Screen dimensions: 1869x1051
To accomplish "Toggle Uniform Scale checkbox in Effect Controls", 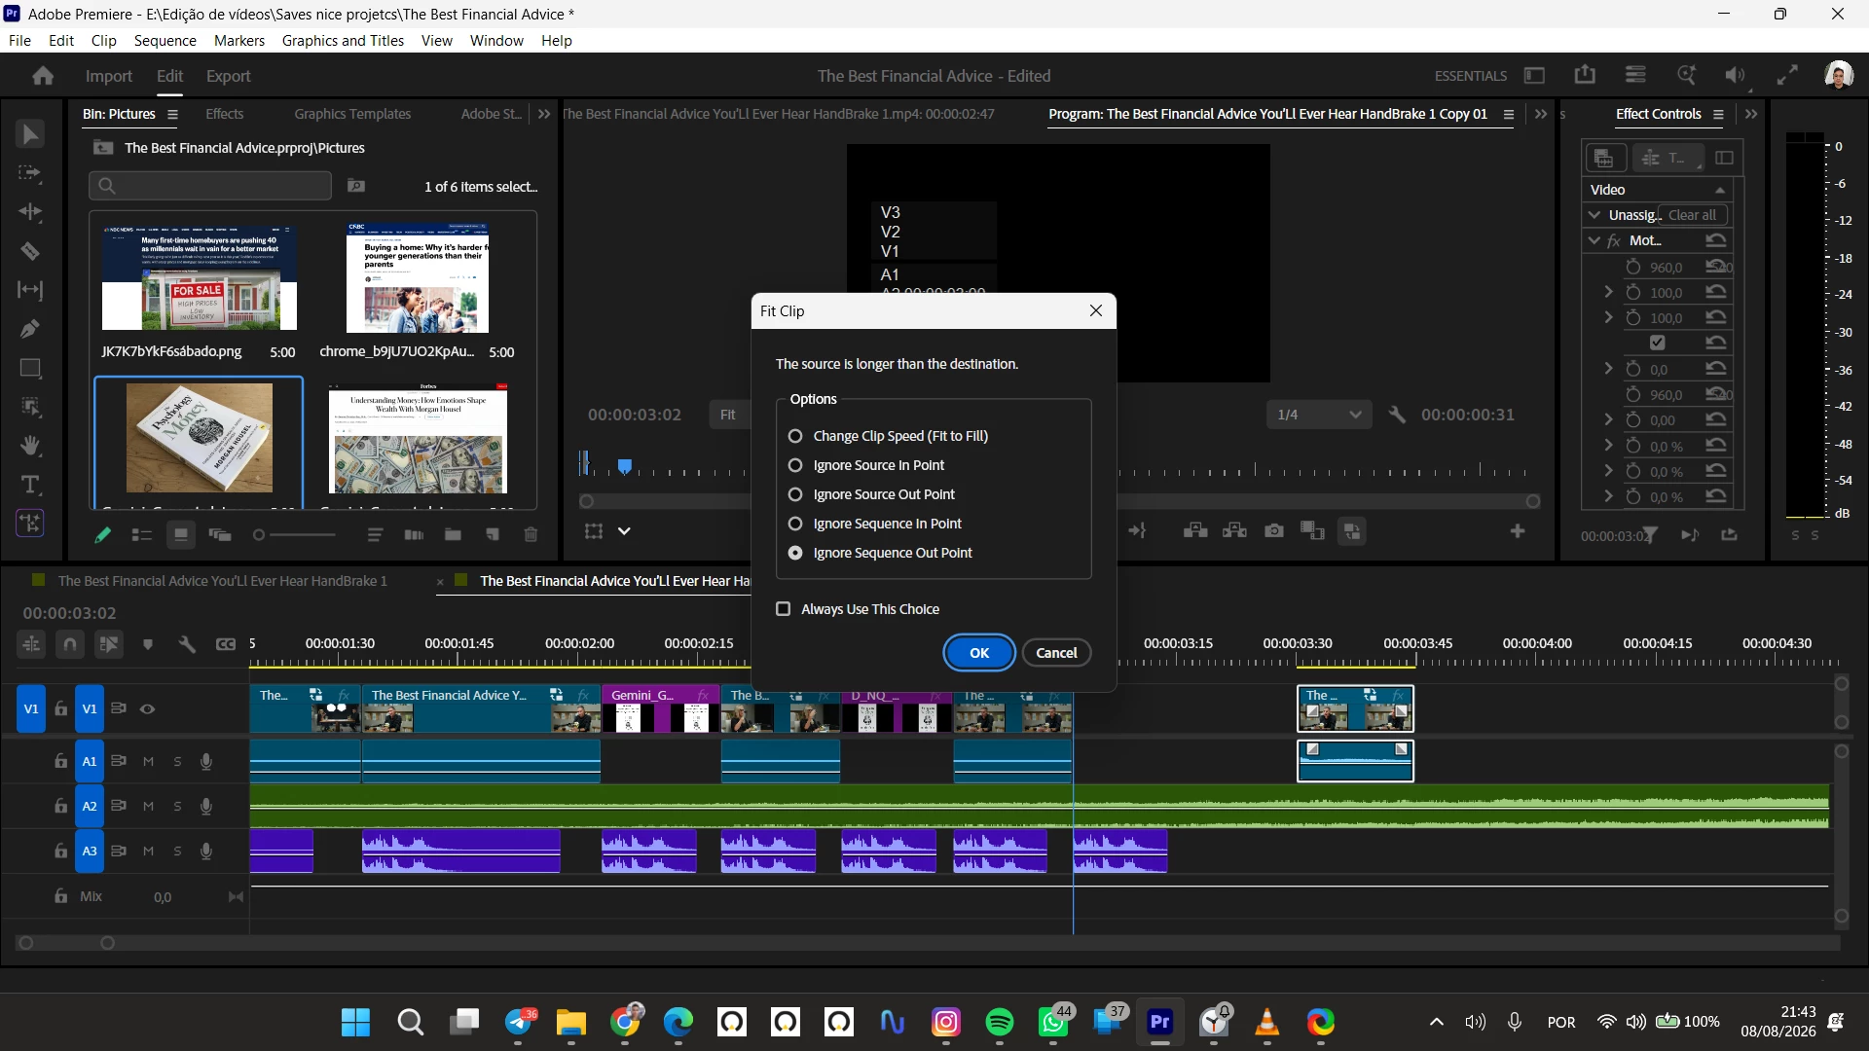I will tap(1658, 343).
